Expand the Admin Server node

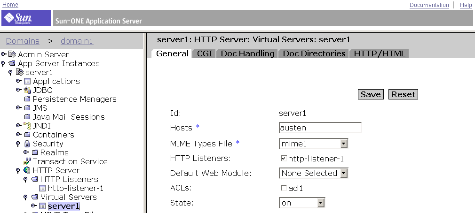click(x=4, y=54)
